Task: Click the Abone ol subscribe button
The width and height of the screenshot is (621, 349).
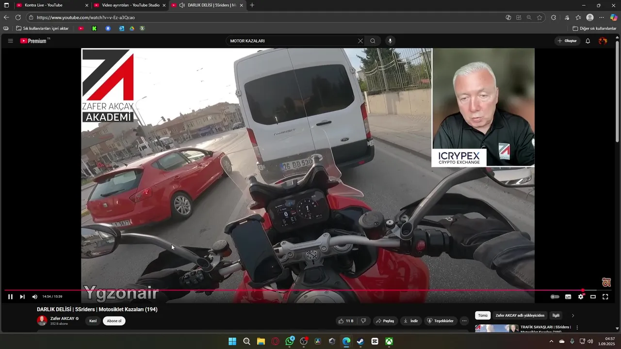Action: [114, 321]
